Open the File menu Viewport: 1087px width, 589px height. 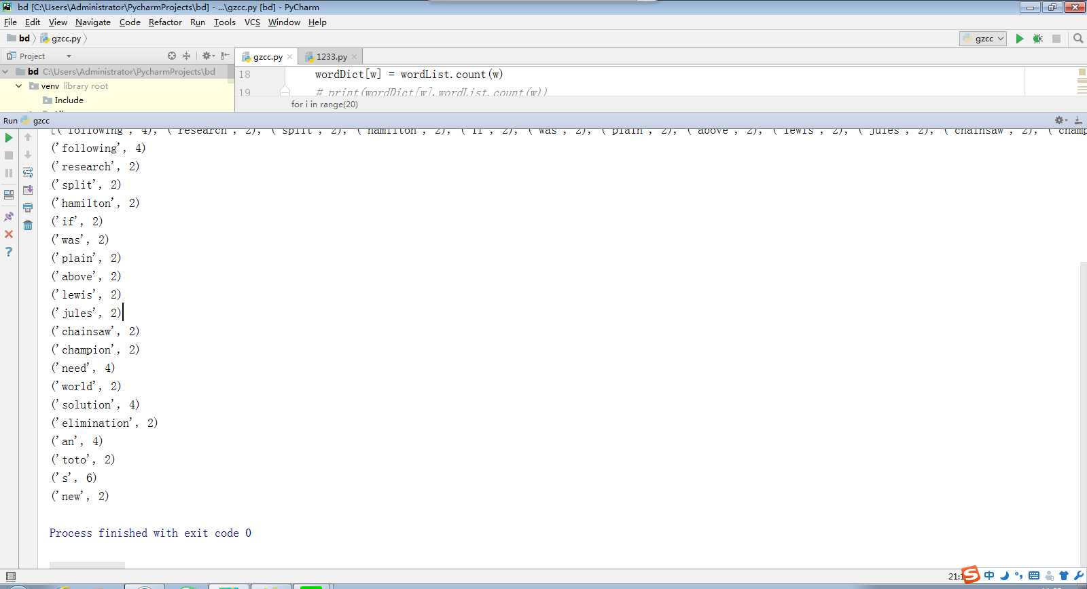(10, 22)
